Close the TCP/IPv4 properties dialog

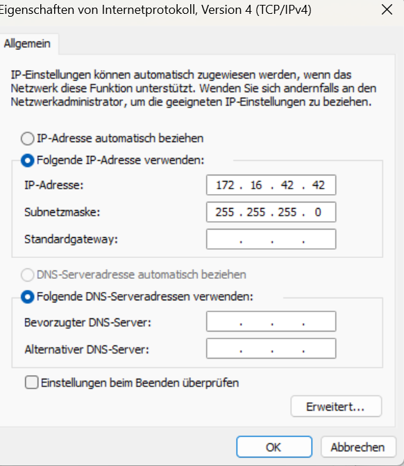pos(387,10)
